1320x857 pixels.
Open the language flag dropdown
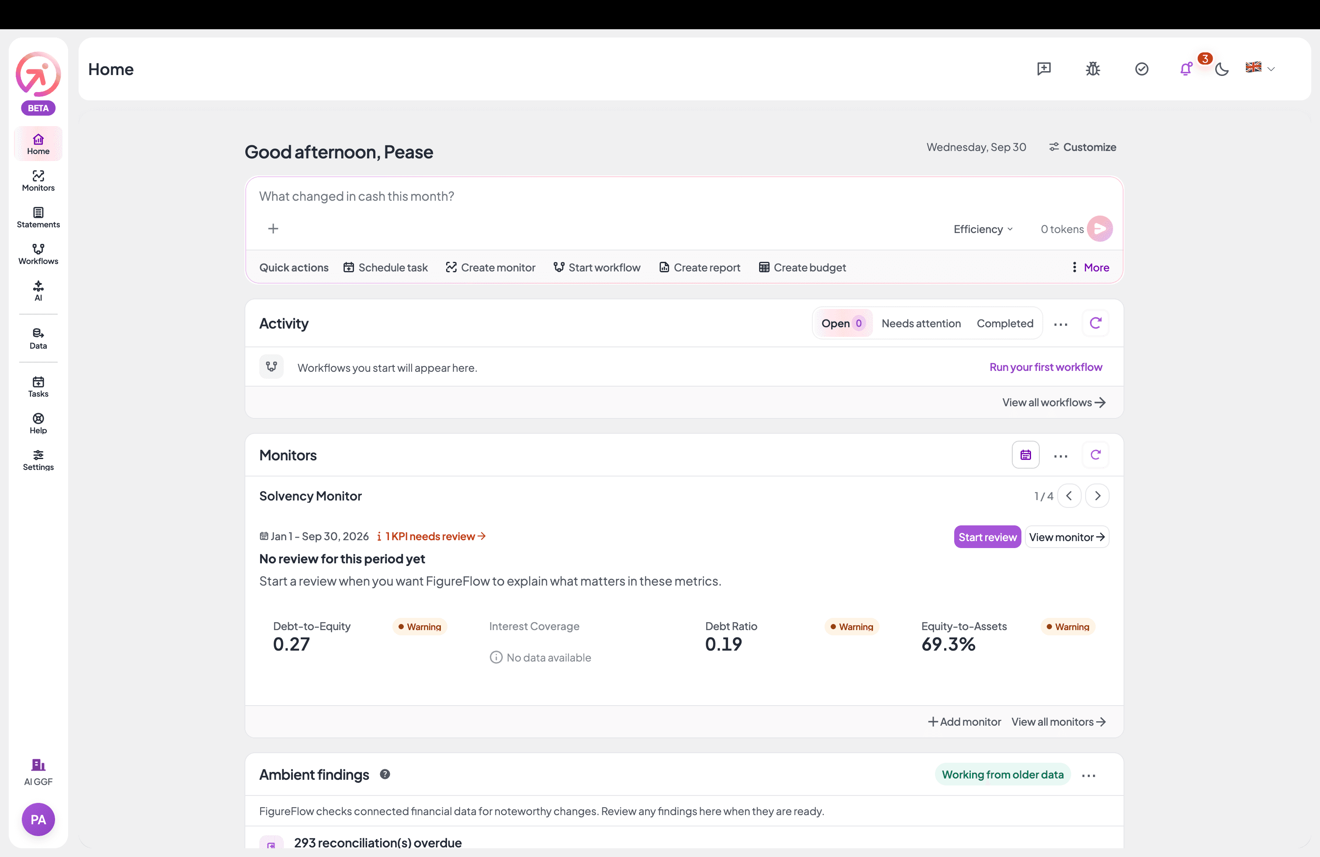(1260, 68)
